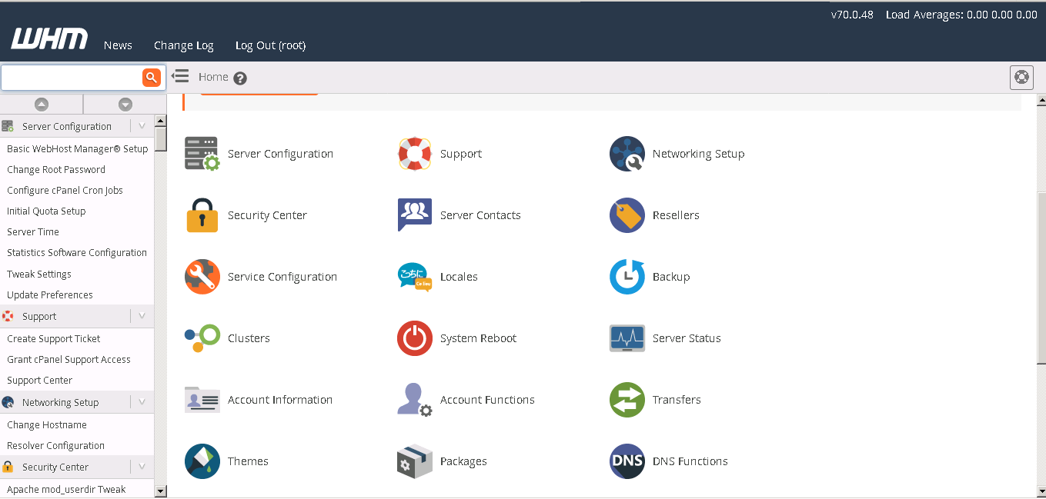This screenshot has height=499, width=1046.
Task: Collapse the Server Configuration sidebar section
Action: 142,126
